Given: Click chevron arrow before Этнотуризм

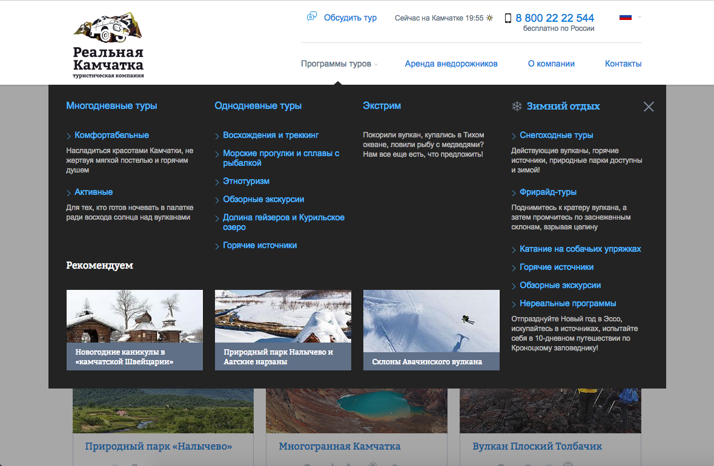Looking at the screenshot, I should click(217, 182).
